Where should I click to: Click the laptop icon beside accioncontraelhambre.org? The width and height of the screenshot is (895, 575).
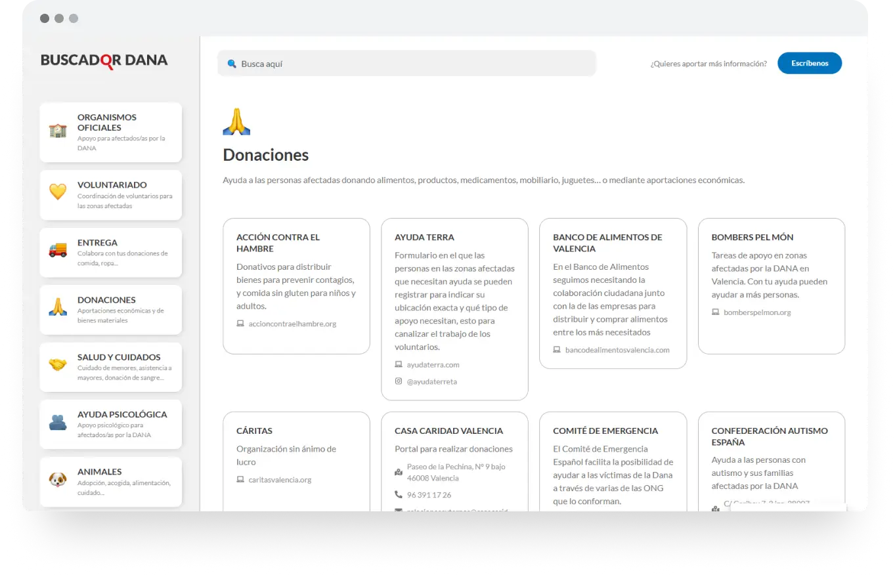[240, 324]
